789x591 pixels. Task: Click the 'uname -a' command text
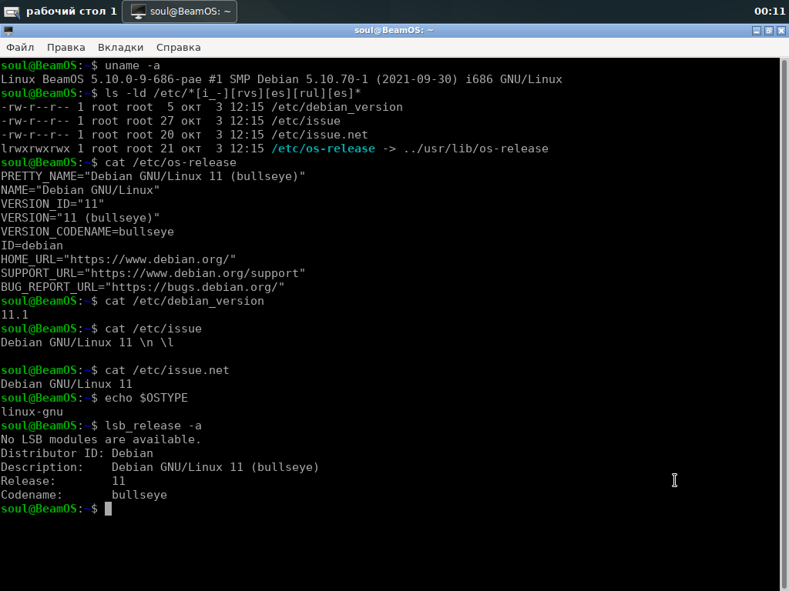coord(133,65)
